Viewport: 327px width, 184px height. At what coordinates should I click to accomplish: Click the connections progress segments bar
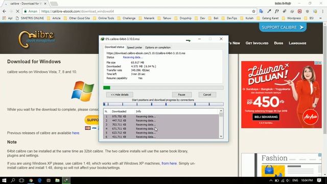point(163,104)
